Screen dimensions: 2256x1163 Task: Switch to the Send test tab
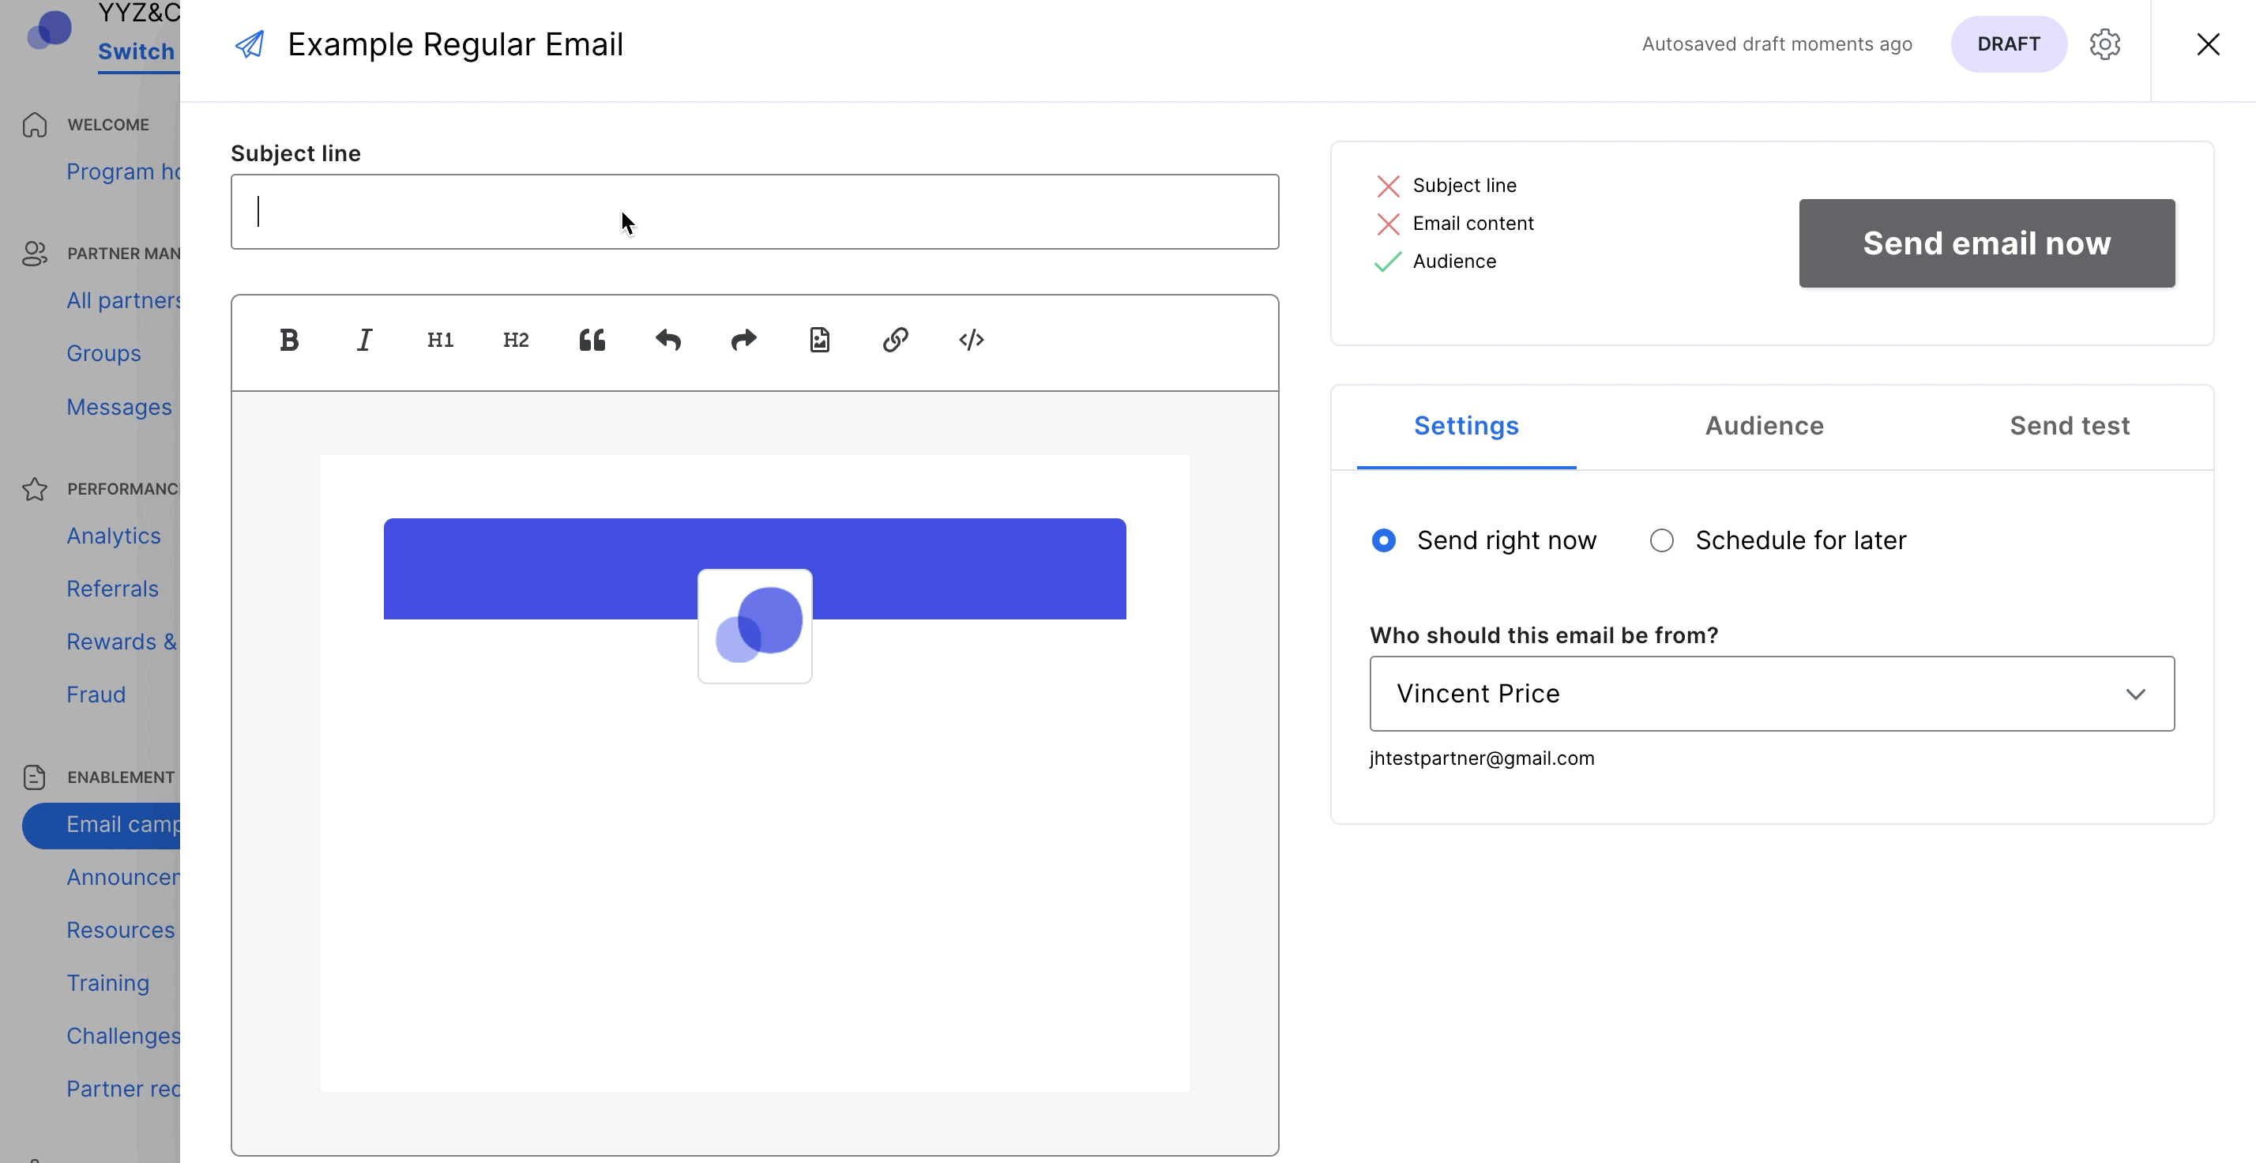[x=2070, y=426]
